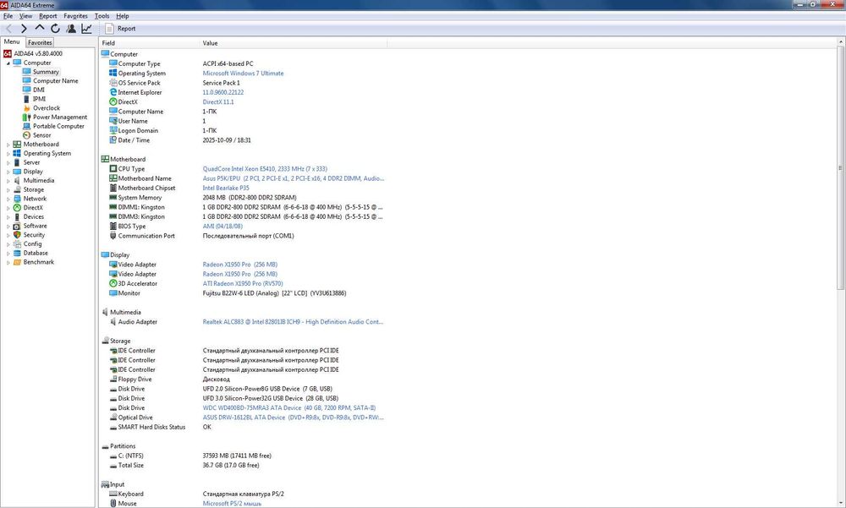The height and width of the screenshot is (508, 846).
Task: Click BIOS Type row icon
Action: 113,226
